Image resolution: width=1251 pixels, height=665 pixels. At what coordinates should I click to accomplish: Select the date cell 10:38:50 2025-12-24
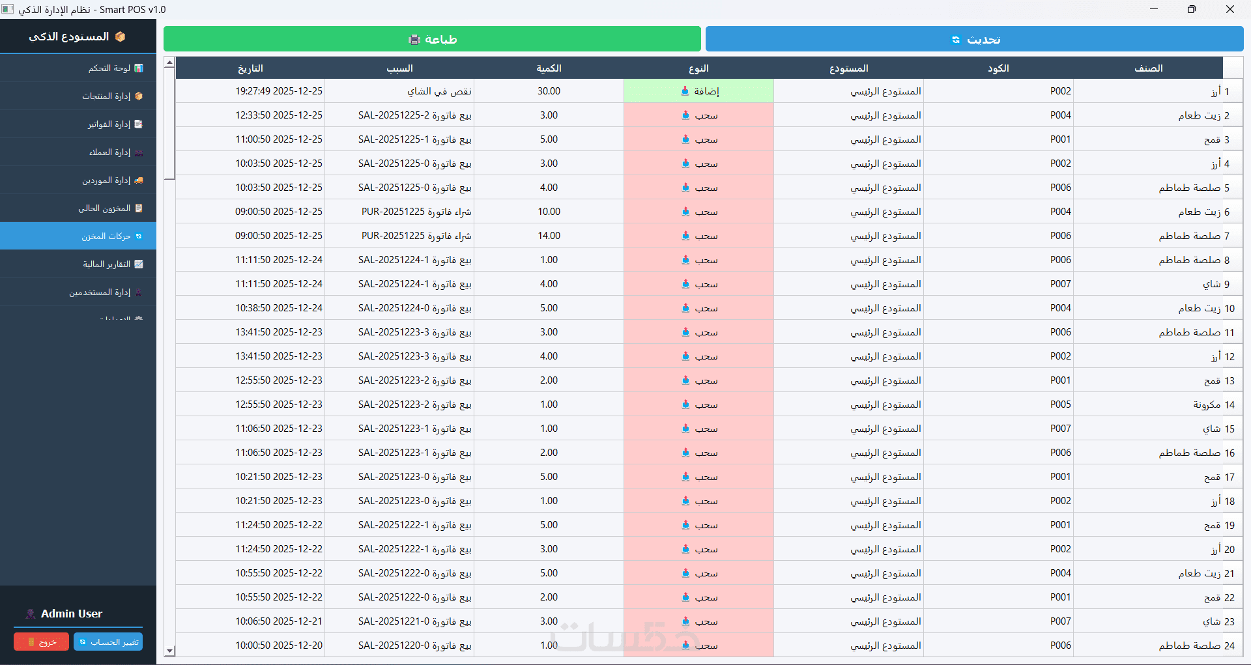pyautogui.click(x=250, y=308)
